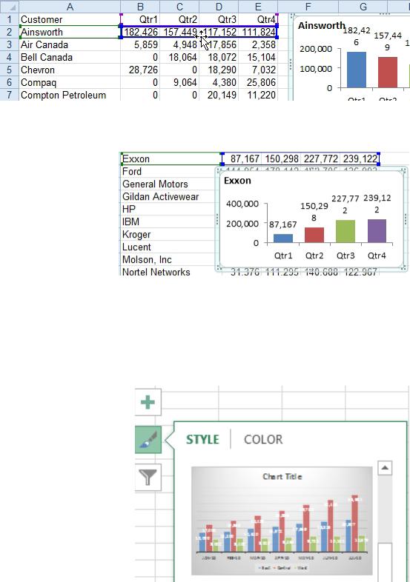Click cell with value 182,426
The height and width of the screenshot is (582, 410).
tap(140, 32)
